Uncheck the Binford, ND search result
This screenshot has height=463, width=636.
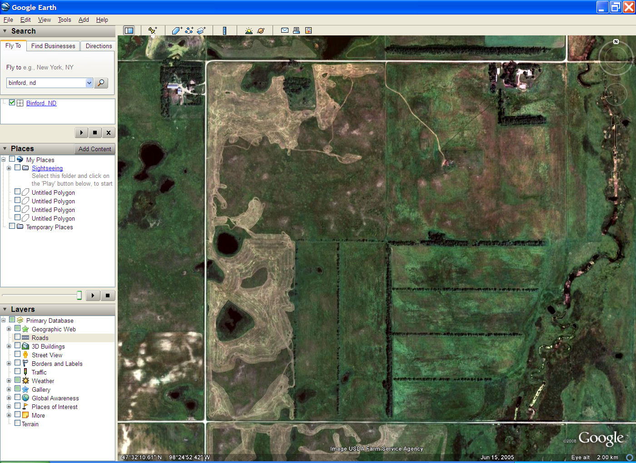[12, 103]
